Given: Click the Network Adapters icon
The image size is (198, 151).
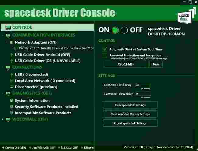Looking at the screenshot, I should click(x=12, y=42).
